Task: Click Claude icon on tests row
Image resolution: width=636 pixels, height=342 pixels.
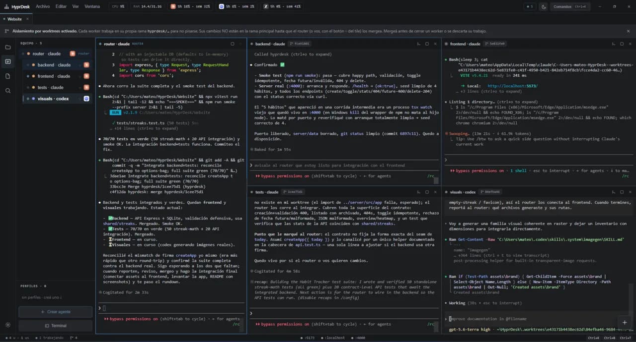Action: (86, 87)
